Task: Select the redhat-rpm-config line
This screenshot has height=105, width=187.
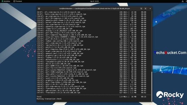Action: [x=91, y=41]
